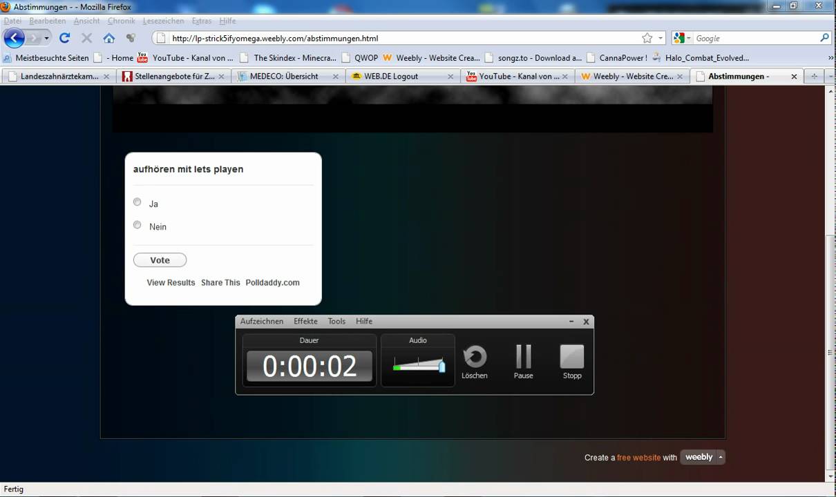Click the Dauer timer display 0:00:02
The width and height of the screenshot is (836, 497).
(310, 367)
